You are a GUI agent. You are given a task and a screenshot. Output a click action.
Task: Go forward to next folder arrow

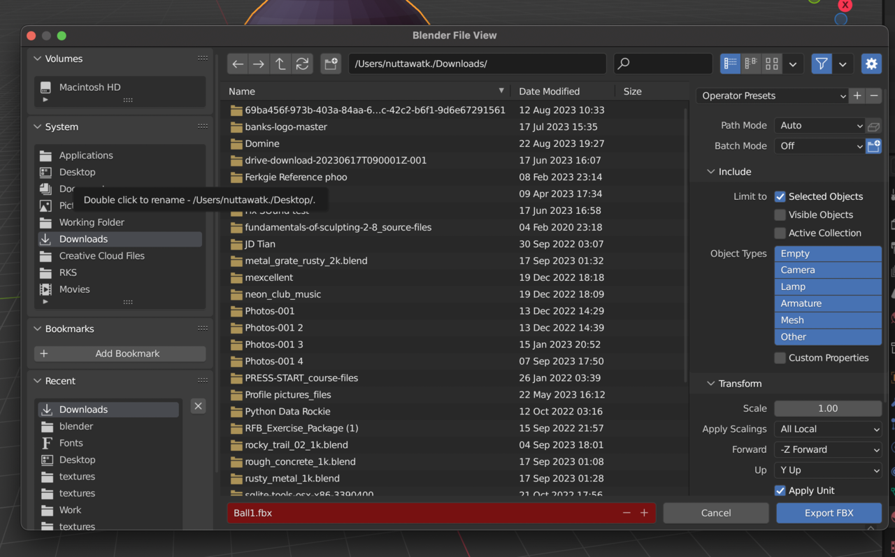[x=259, y=64]
